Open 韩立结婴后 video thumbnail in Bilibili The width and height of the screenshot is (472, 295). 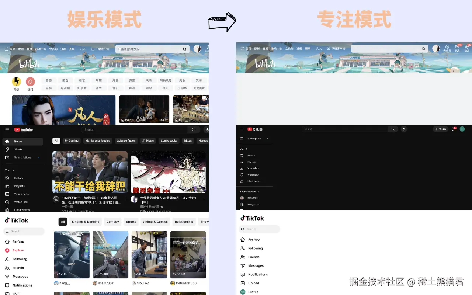point(145,109)
